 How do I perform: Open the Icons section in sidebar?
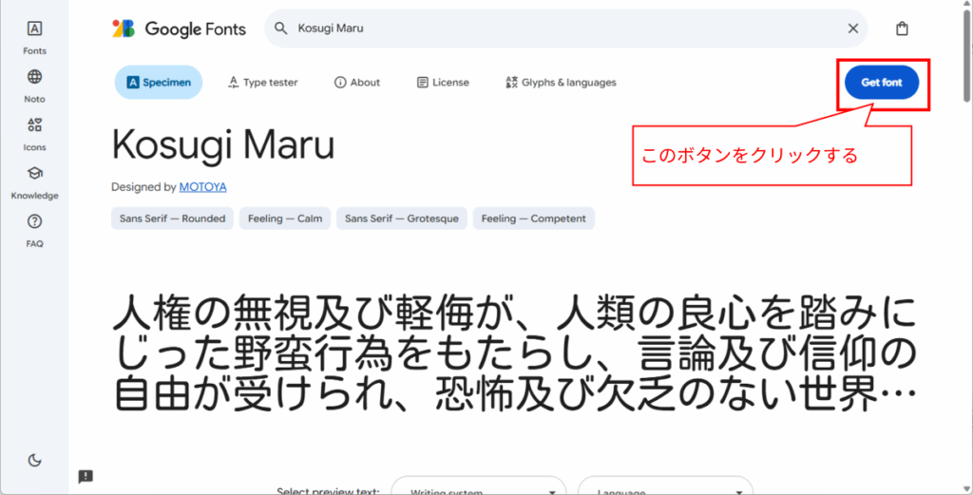34,125
